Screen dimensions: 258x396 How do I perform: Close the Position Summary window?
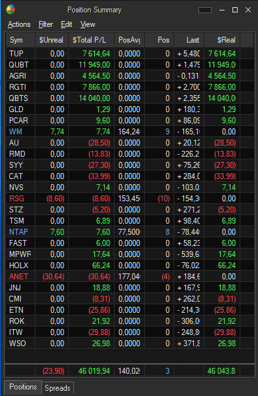(x=248, y=10)
